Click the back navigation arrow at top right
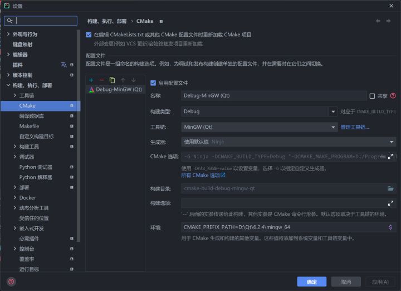Screen dimensions: 401x291 379,21
